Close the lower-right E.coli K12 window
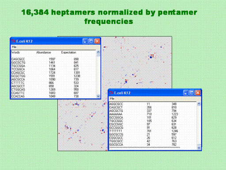Image resolution: width=226 pixels, height=170 pixels. [x=198, y=93]
